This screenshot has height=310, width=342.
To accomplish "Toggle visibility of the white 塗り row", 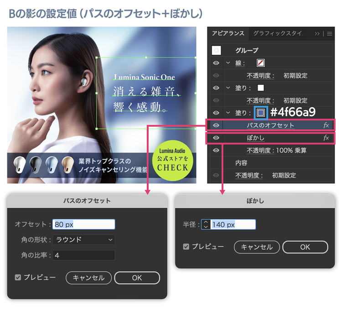I will click(216, 88).
